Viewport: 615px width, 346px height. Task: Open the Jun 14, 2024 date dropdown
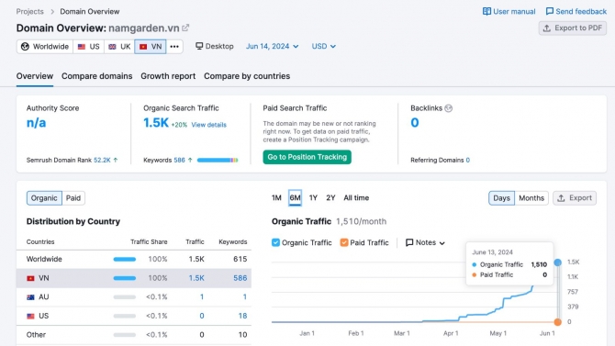(273, 46)
